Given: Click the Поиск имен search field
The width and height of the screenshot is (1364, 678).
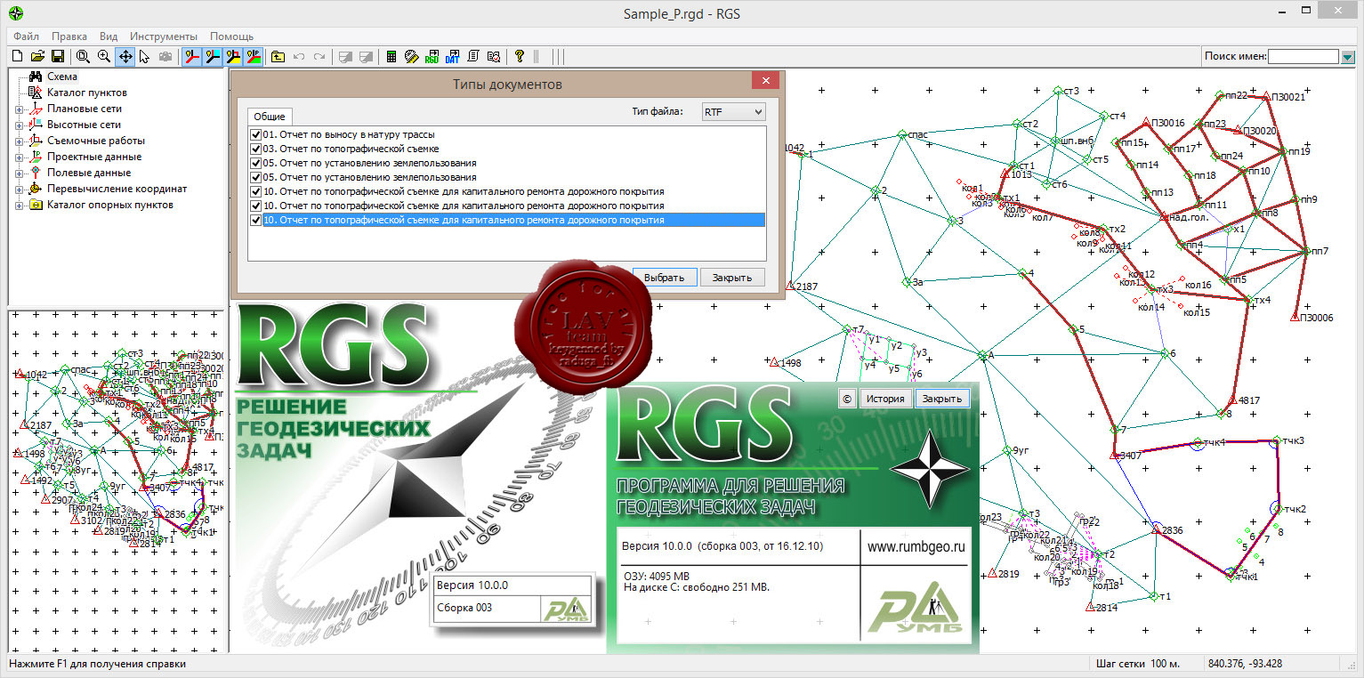Looking at the screenshot, I should pyautogui.click(x=1303, y=57).
